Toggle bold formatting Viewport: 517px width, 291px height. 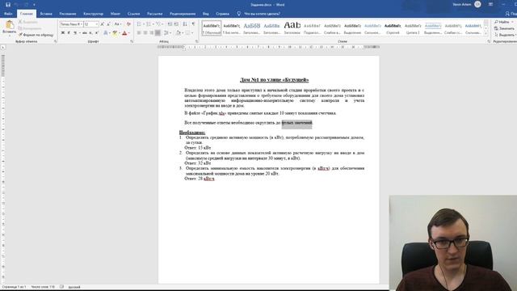tap(63, 32)
